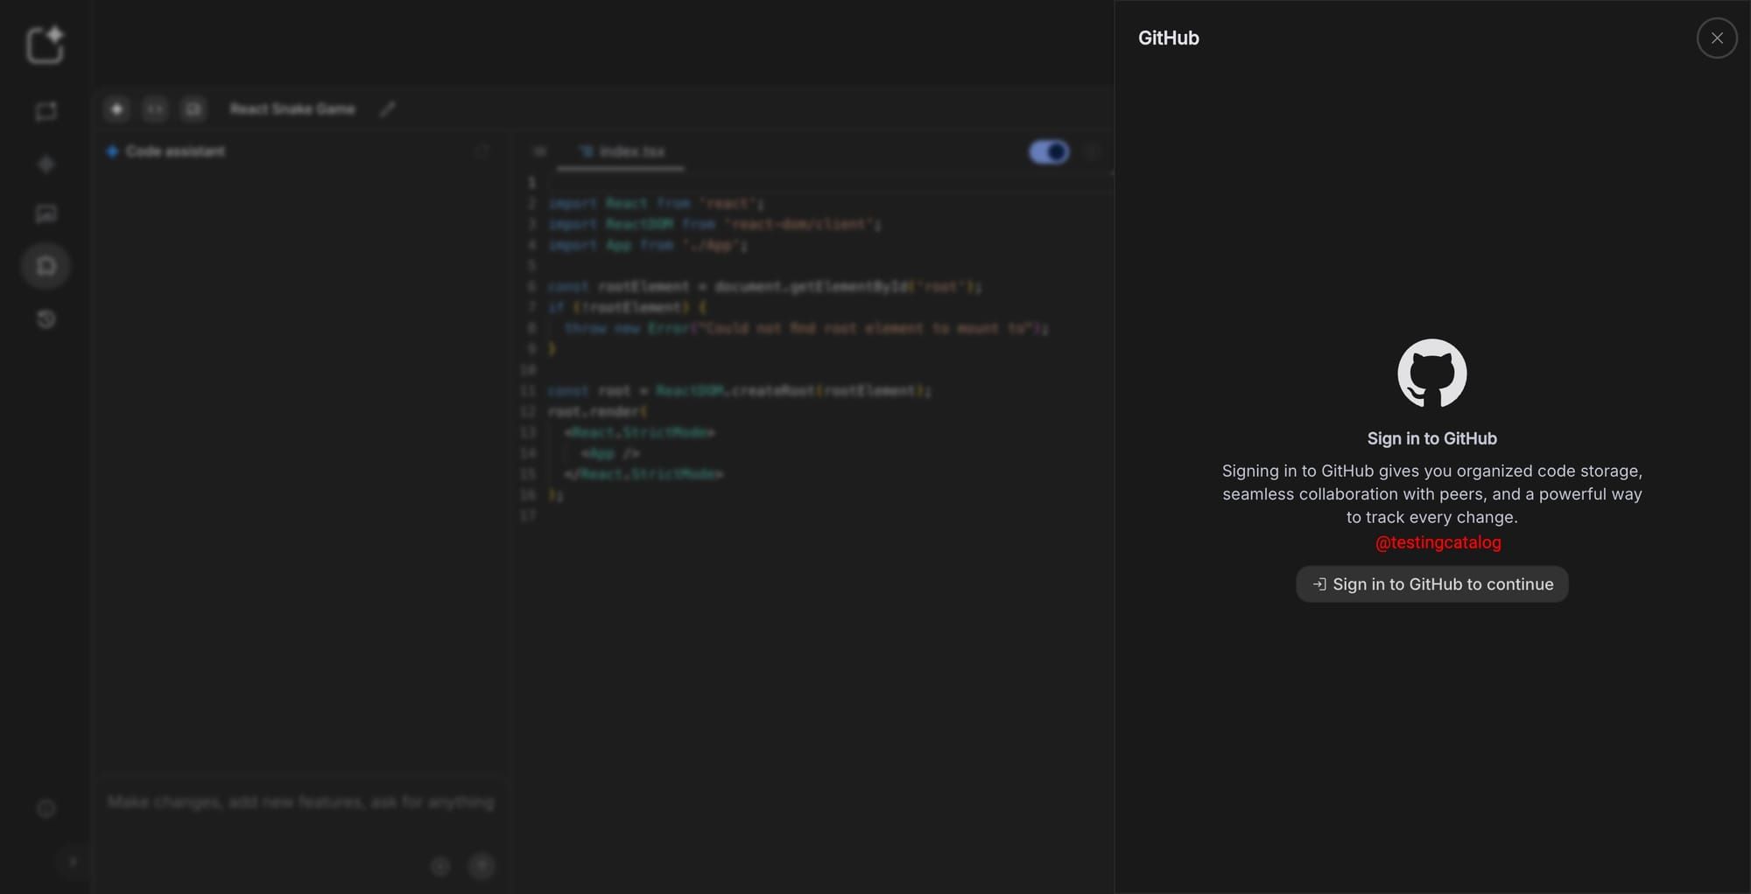Select the split view button near React Snake Game
Screen dimensions: 1751x894
point(155,108)
